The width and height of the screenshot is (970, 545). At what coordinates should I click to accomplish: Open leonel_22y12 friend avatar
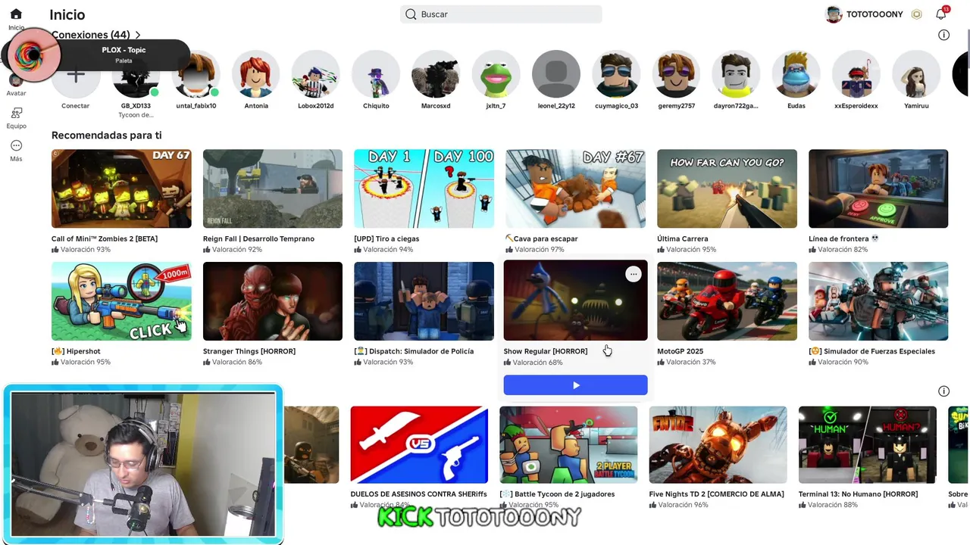point(556,74)
